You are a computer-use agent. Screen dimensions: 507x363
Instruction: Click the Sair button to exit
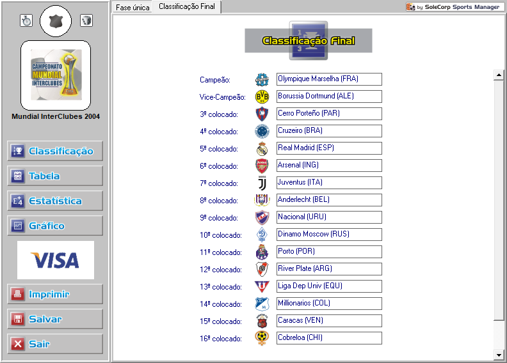coord(55,344)
